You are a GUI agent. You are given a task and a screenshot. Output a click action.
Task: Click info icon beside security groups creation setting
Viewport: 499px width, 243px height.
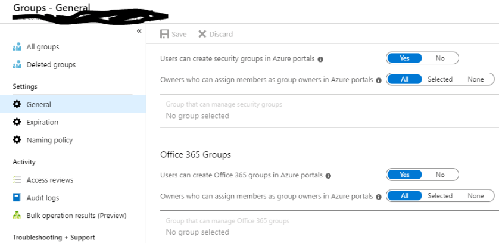(x=320, y=60)
